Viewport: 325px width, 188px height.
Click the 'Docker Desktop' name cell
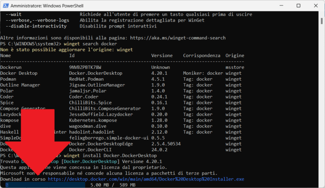pyautogui.click(x=19, y=73)
